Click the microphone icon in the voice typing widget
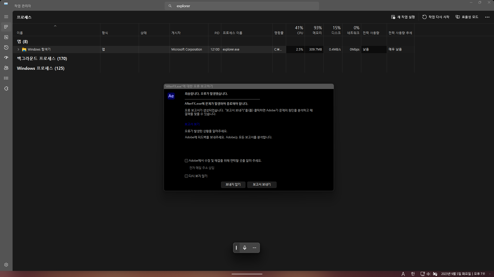Viewport: 494px width, 277px height. coord(245,248)
